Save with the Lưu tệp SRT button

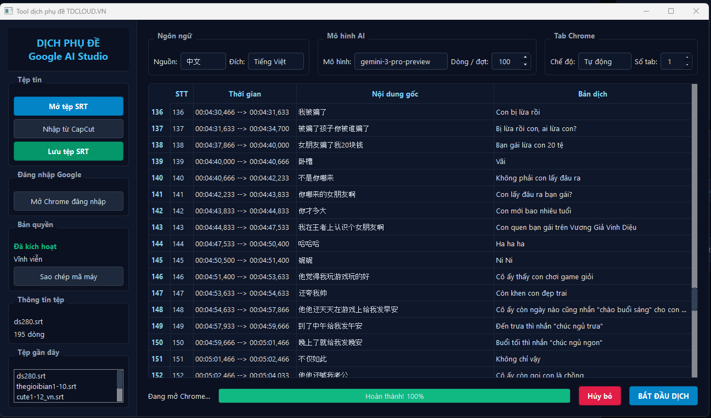pyautogui.click(x=69, y=151)
